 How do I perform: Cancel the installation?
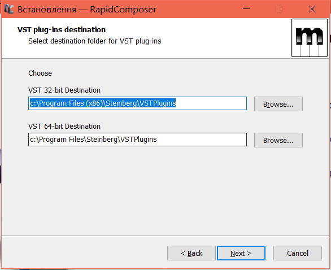point(298,253)
